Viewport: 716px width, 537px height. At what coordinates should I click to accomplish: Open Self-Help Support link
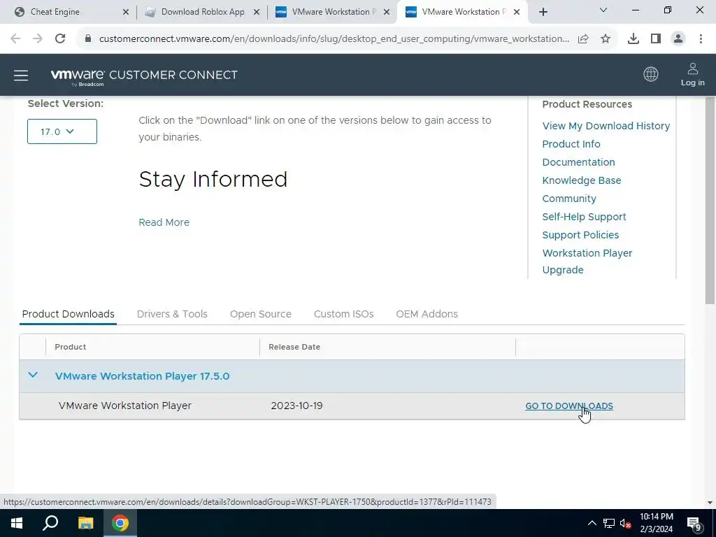click(x=584, y=217)
